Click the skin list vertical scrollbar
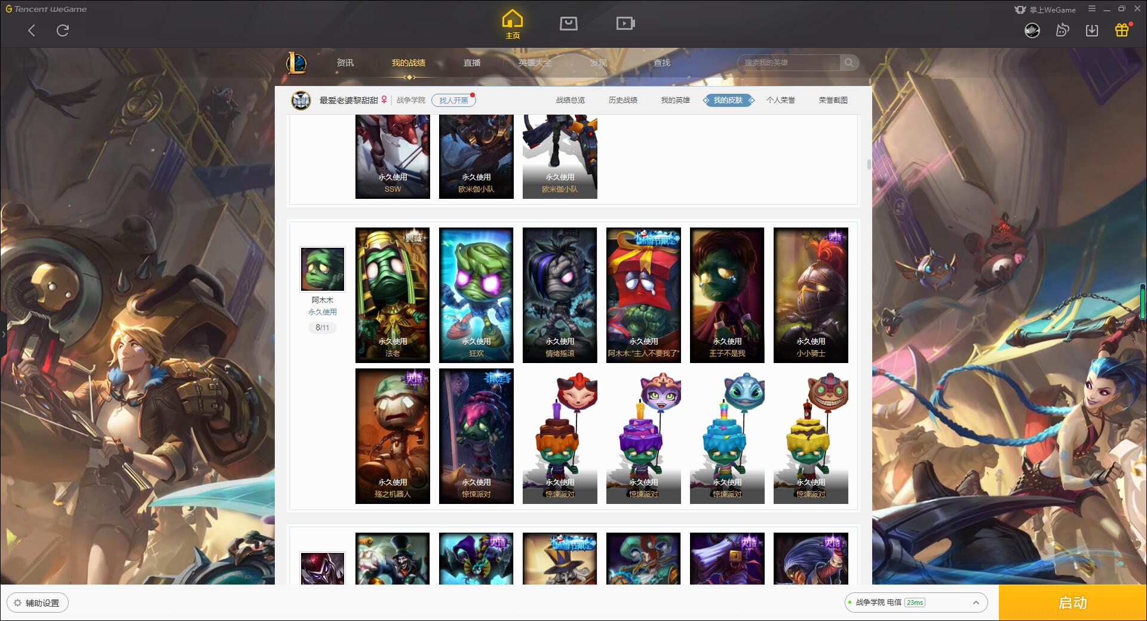The image size is (1147, 621). pos(869,165)
